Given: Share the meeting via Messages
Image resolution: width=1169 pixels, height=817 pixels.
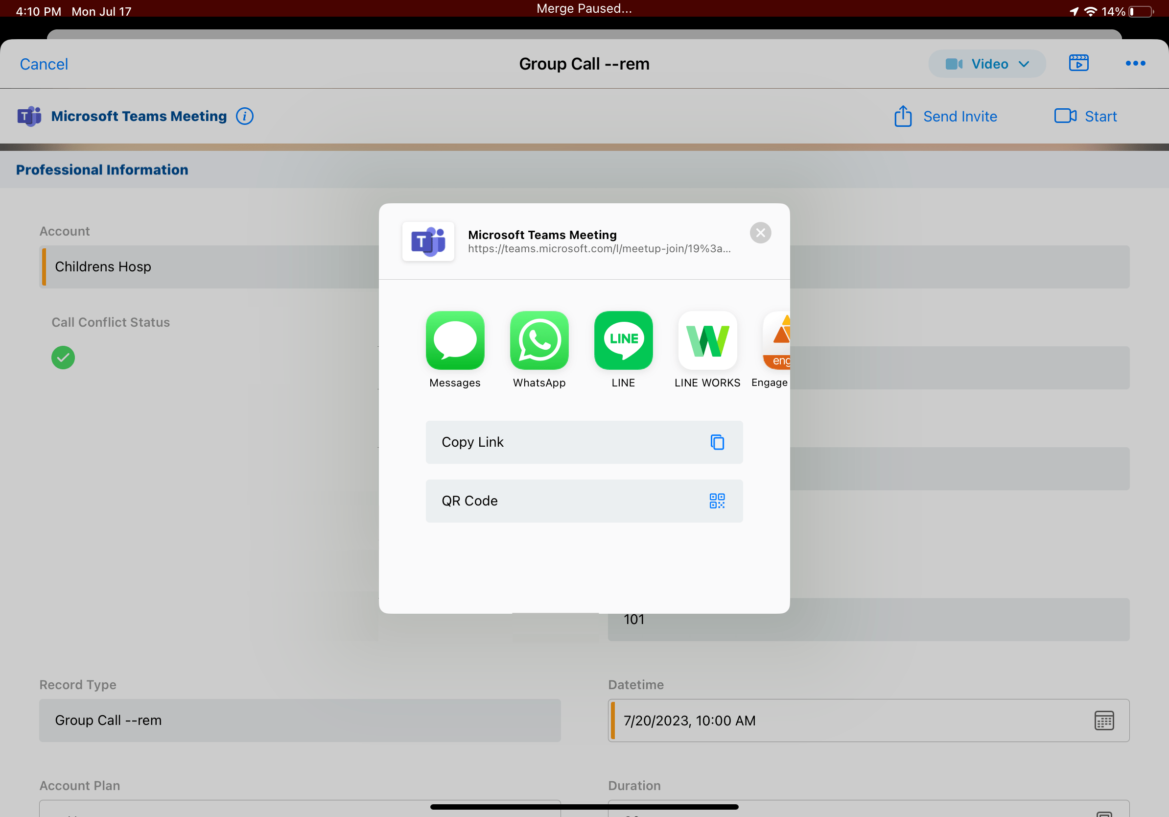Looking at the screenshot, I should click(455, 340).
